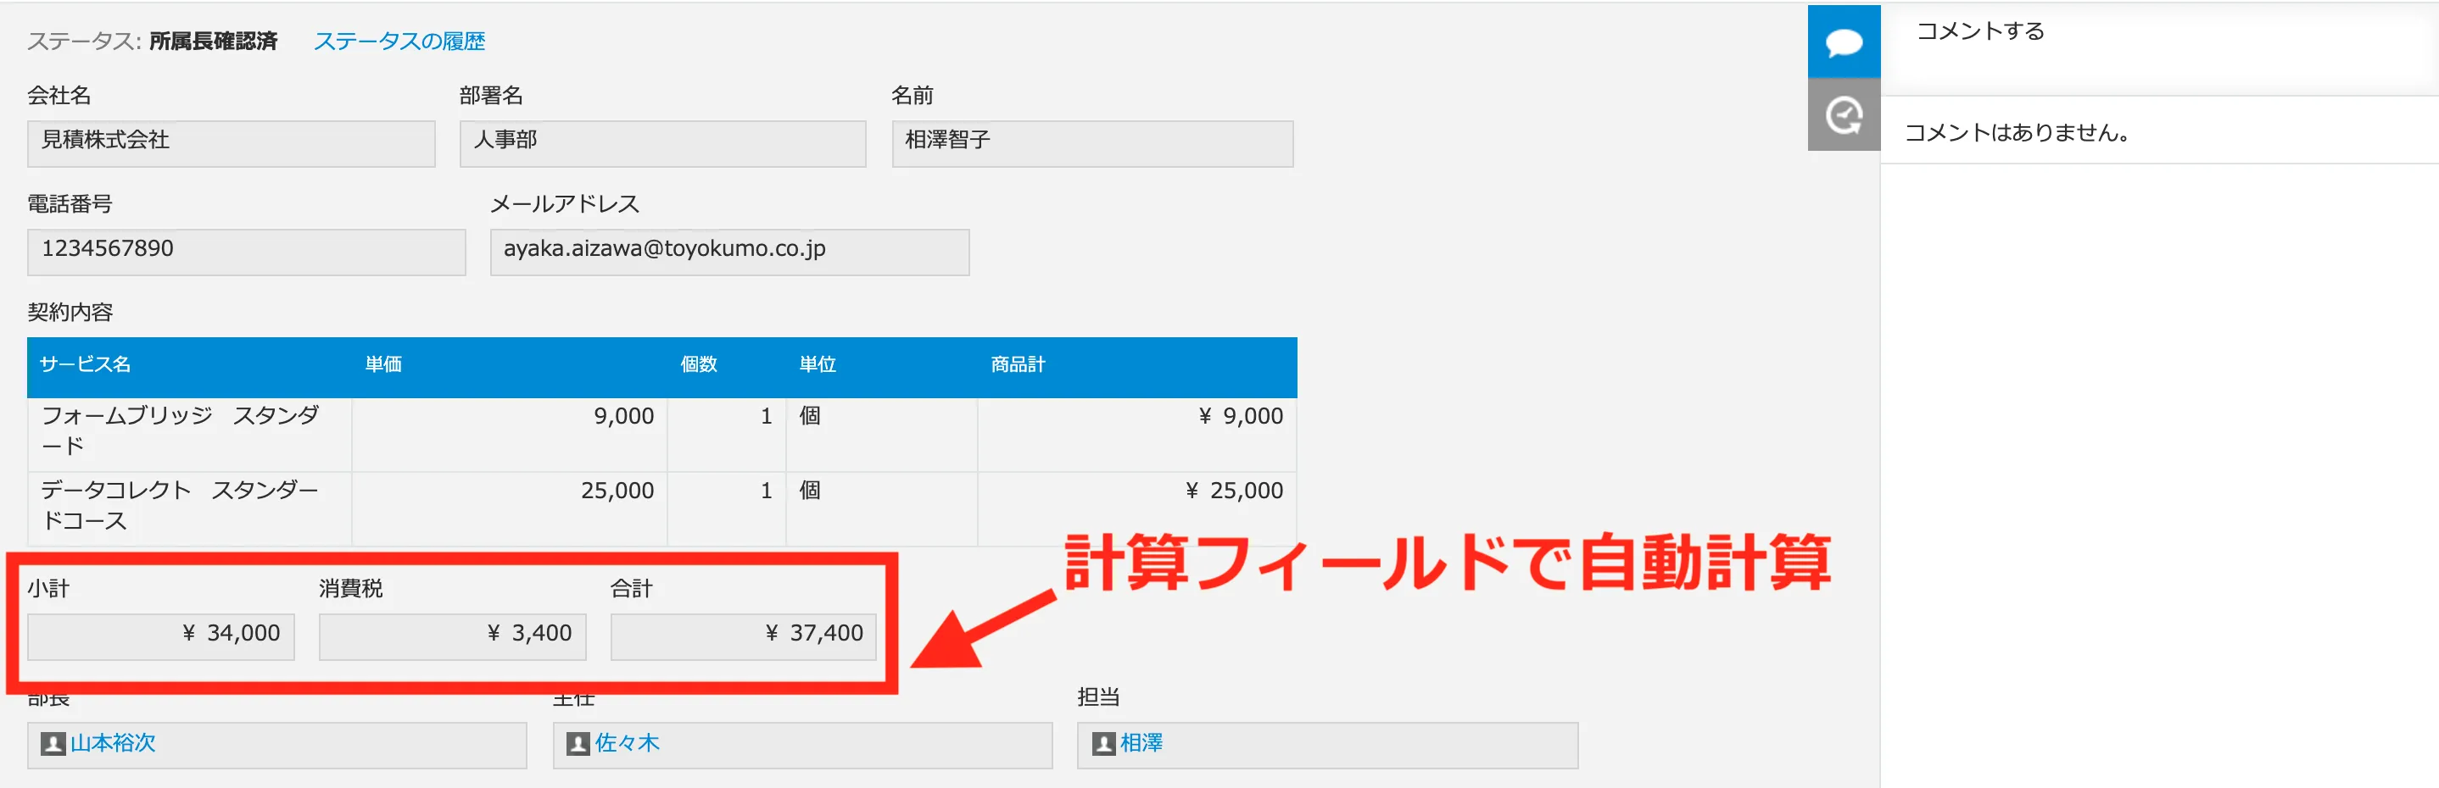Screen dimensions: 2439x788
Task: Click the 小計 field showing ¥ 34,000
Action: tap(160, 635)
